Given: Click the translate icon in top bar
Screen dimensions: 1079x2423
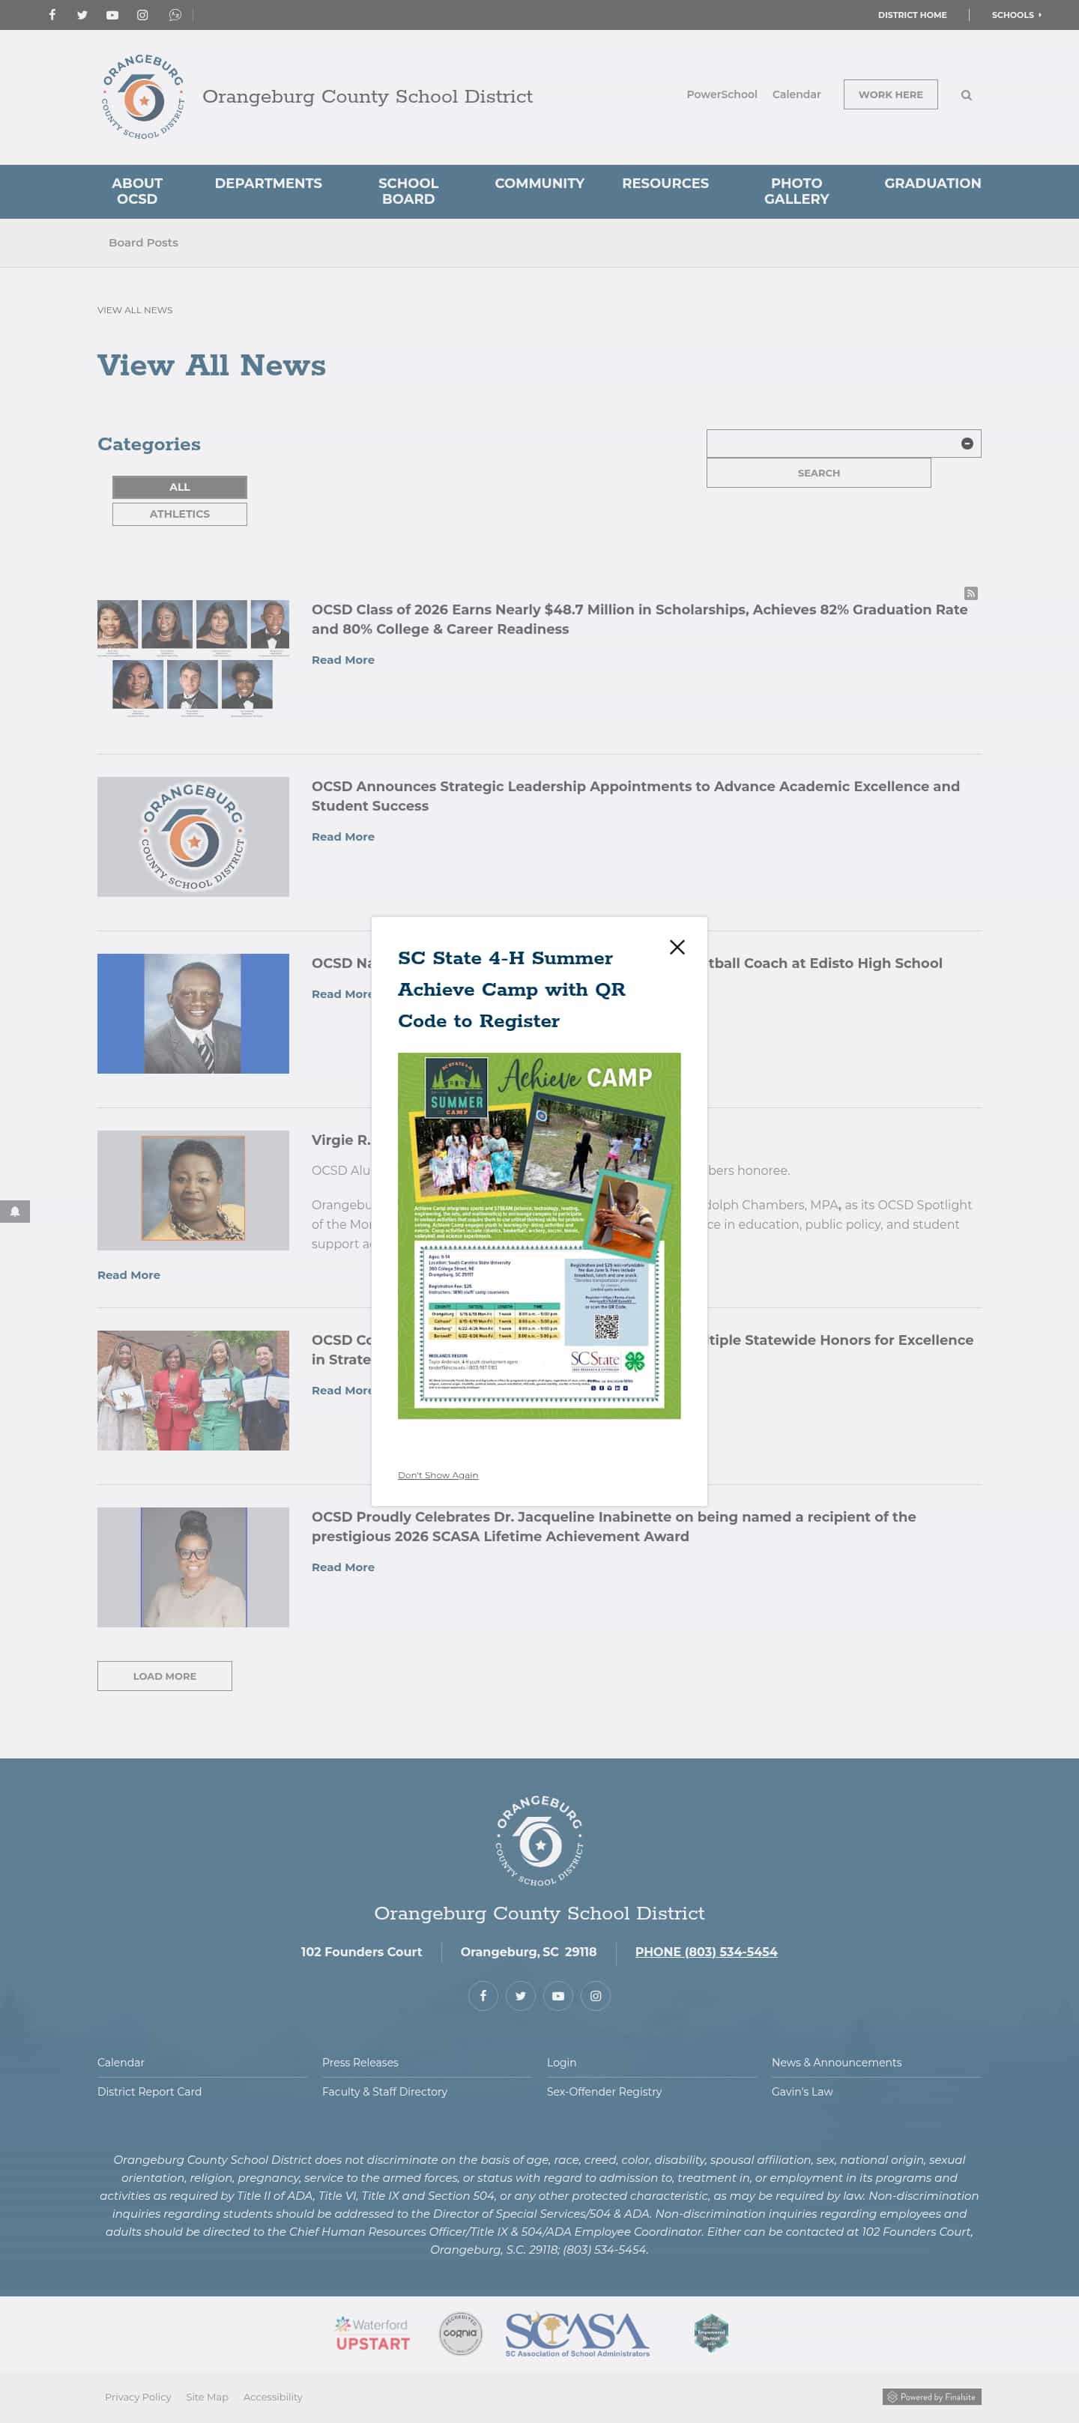Looking at the screenshot, I should pyautogui.click(x=175, y=15).
